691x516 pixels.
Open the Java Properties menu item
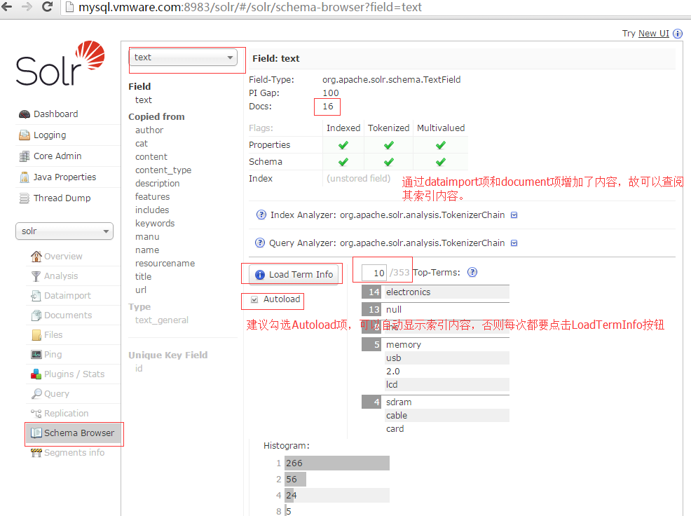[64, 177]
